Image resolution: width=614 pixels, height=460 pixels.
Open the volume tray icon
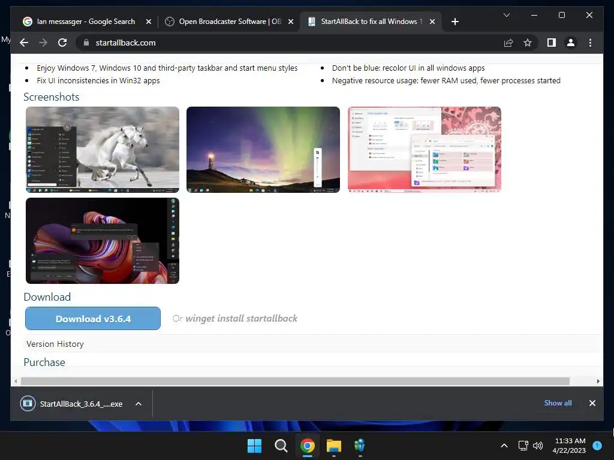click(x=538, y=446)
